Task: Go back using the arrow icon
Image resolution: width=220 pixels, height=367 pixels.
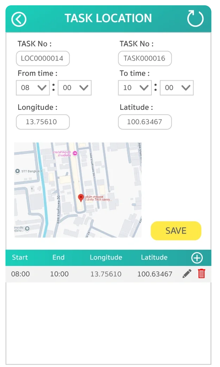Action: (x=19, y=19)
